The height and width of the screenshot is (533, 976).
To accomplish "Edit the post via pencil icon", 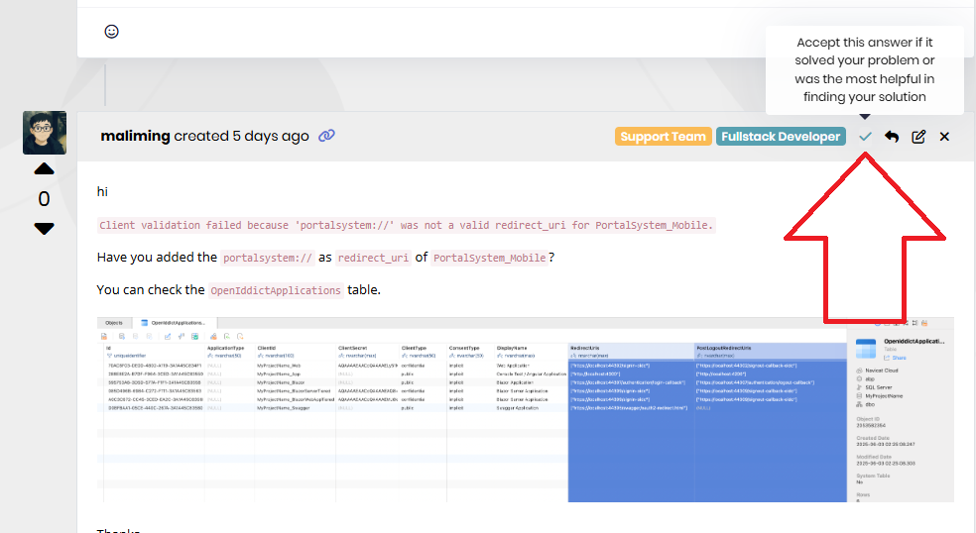I will tap(918, 137).
